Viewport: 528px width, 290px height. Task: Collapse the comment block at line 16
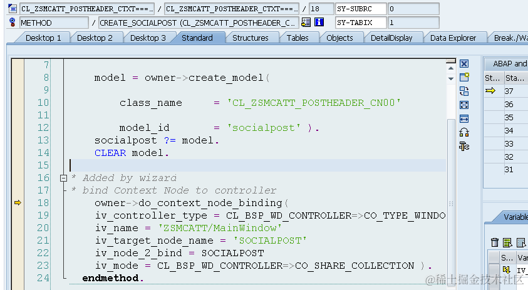pos(63,178)
